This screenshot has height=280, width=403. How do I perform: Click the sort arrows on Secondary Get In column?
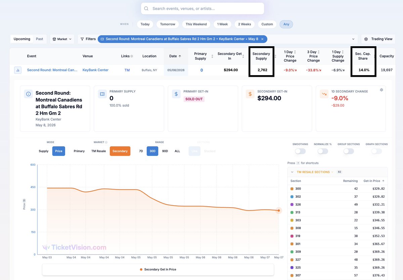243,56
